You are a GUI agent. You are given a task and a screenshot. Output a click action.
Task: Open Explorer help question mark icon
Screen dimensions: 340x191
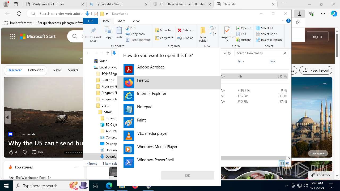pos(288,21)
